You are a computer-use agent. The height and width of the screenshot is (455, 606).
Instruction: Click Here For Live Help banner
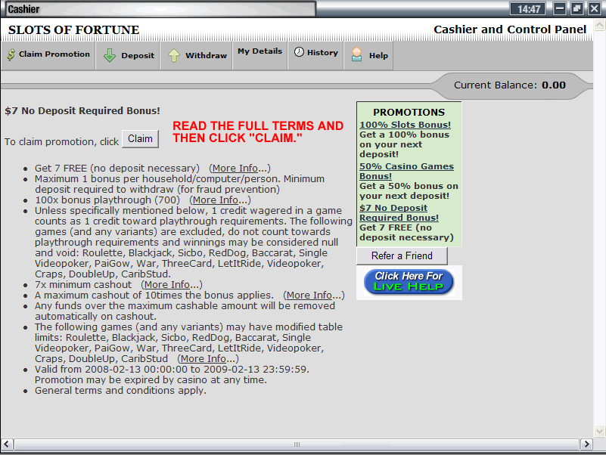409,282
